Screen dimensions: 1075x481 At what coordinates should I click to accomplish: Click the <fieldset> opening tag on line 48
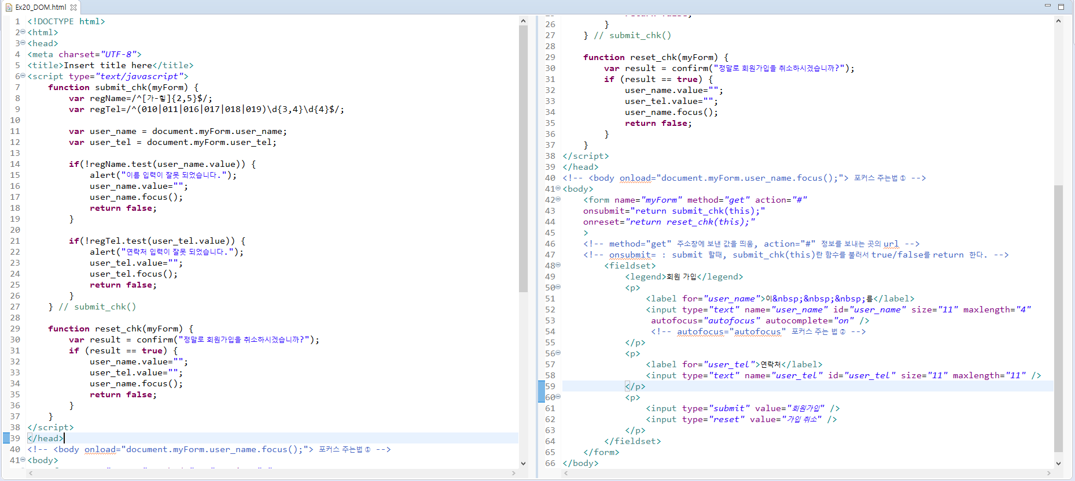click(630, 266)
